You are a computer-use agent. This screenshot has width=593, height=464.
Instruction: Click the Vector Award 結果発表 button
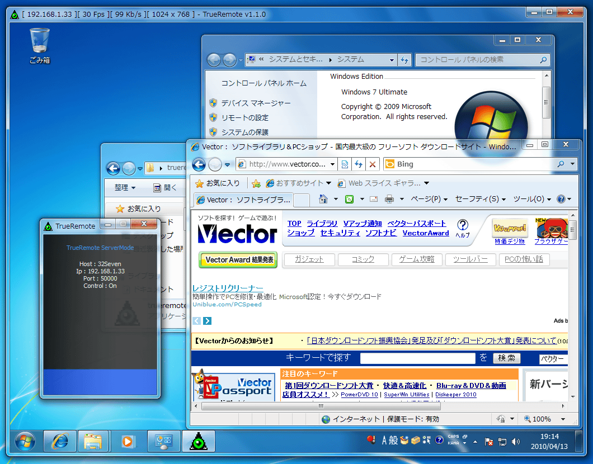pos(239,259)
